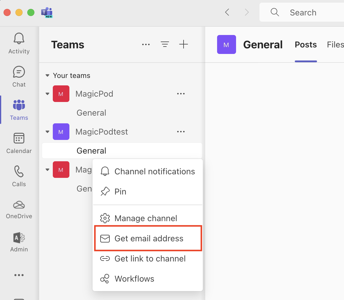Click the Your teams label
The height and width of the screenshot is (300, 344).
pyautogui.click(x=71, y=76)
